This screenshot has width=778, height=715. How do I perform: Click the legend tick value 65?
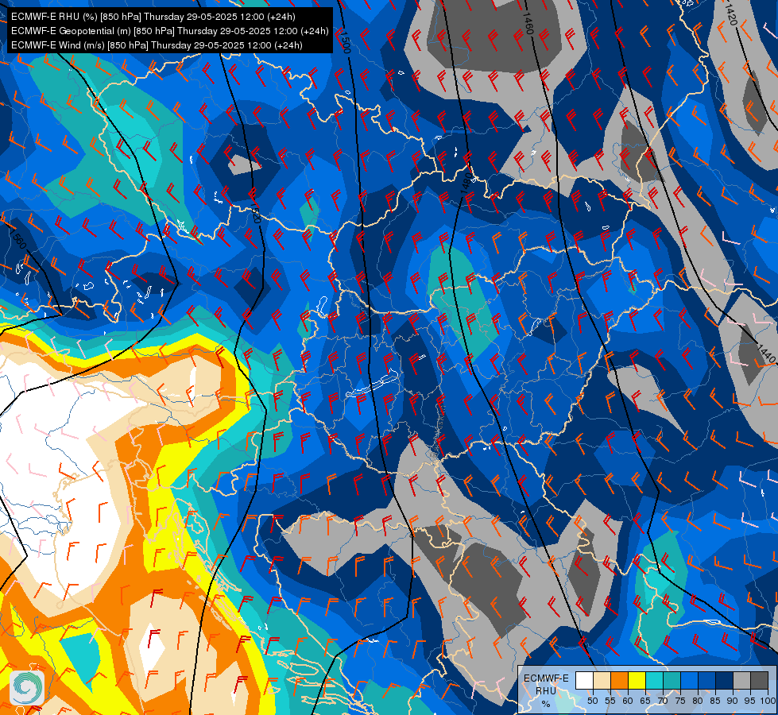coord(645,701)
